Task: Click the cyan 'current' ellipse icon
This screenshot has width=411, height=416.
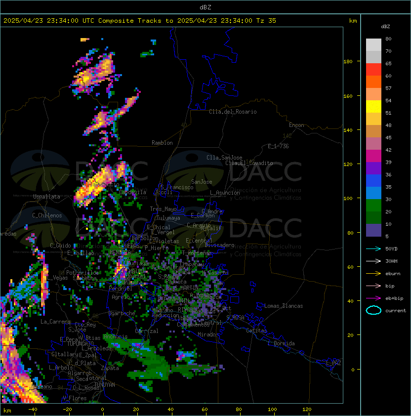Action: pos(373,310)
